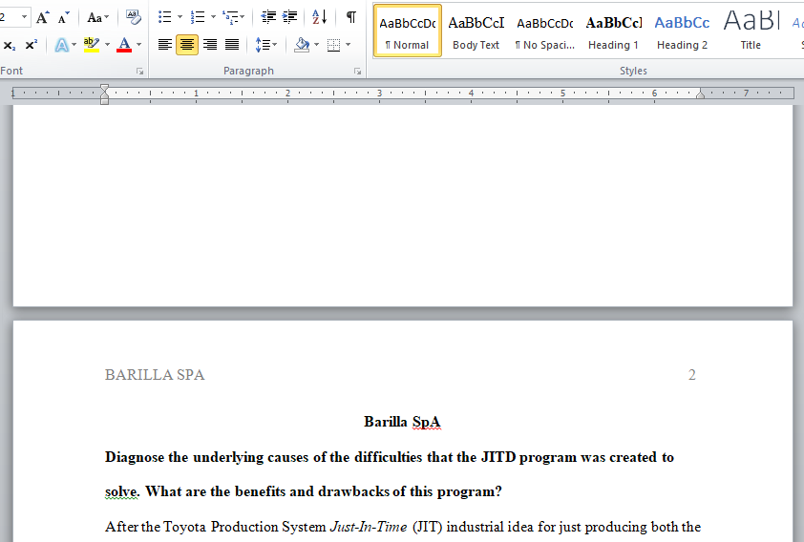Open the Numbering library dropdown arrow

[213, 17]
